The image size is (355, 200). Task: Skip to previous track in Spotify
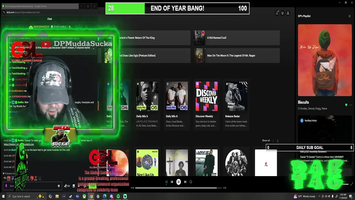coord(172,182)
